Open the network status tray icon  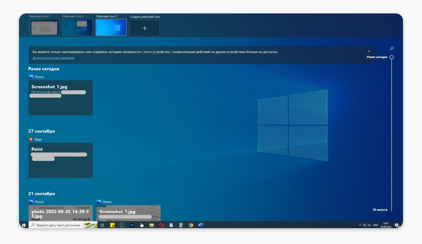[365, 225]
